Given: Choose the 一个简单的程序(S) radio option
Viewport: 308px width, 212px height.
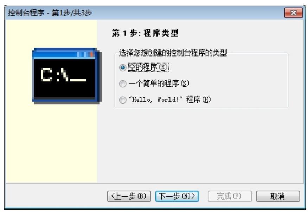Looking at the screenshot, I should tap(123, 84).
